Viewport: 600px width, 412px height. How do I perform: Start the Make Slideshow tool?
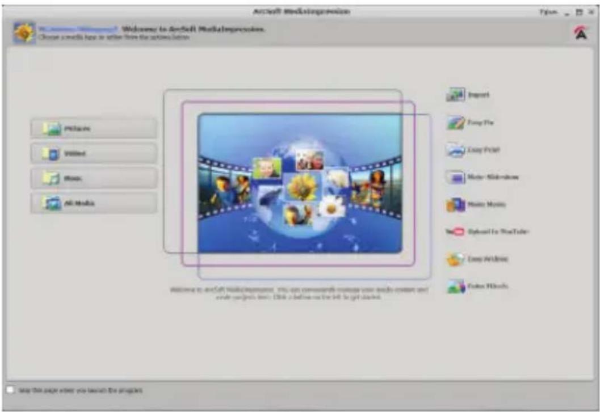[x=482, y=177]
